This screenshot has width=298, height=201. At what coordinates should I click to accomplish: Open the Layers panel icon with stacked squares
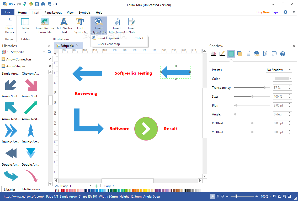tap(240, 54)
